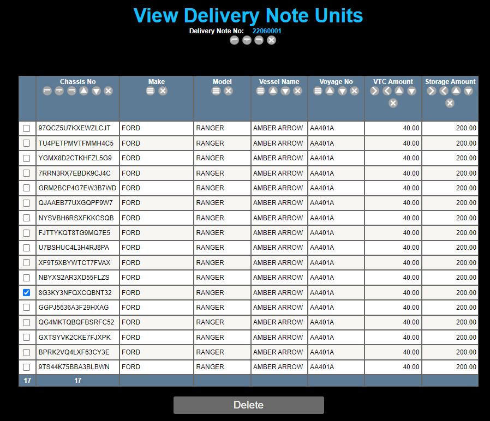The image size is (490, 421).
Task: Click less-than filter icon in Storage Amount column
Action: [x=444, y=91]
